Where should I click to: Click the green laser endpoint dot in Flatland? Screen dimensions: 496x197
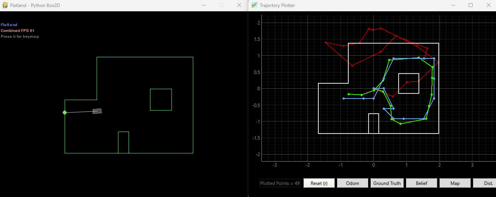pyautogui.click(x=65, y=113)
